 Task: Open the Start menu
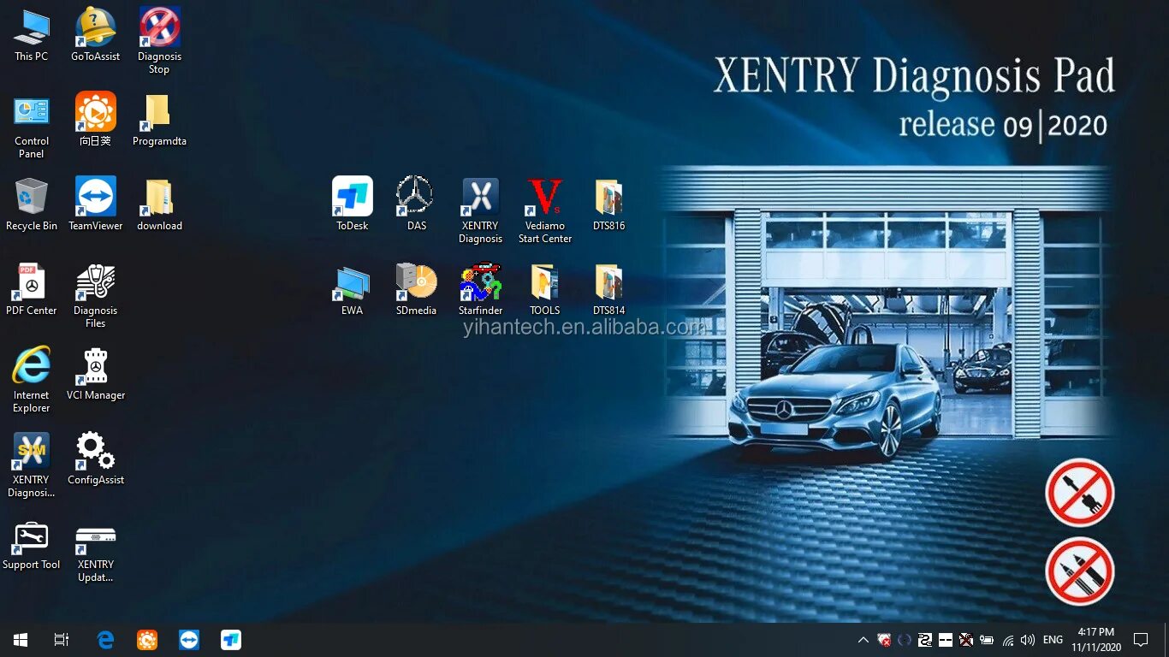pos(20,639)
